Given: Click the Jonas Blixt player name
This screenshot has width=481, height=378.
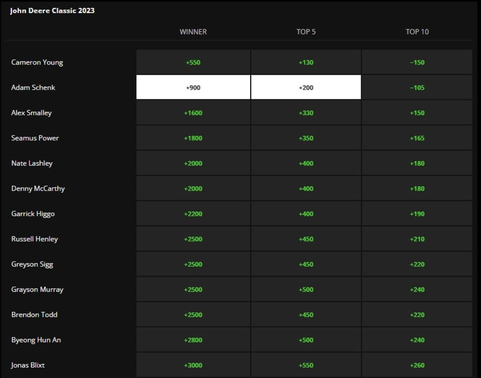Looking at the screenshot, I should (28, 365).
